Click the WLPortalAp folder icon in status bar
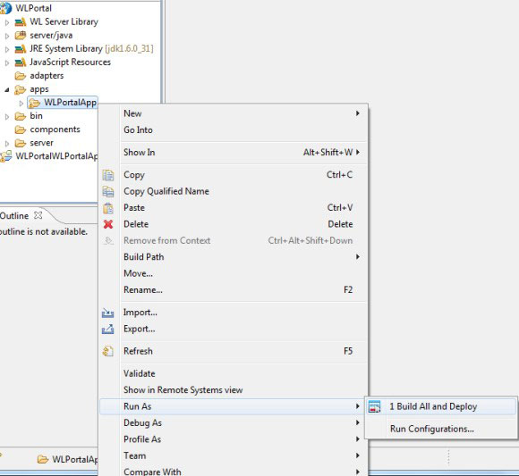 coord(43,460)
